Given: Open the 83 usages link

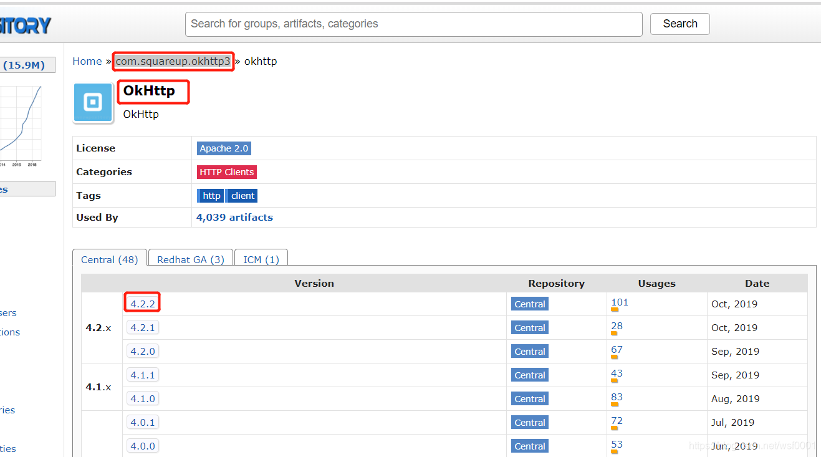Looking at the screenshot, I should [617, 397].
